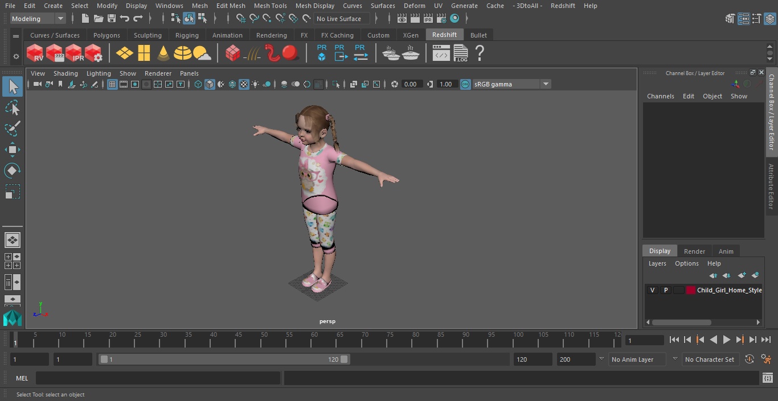Open the No Anim Layer dropdown arrow
This screenshot has width=778, height=401.
tap(601, 359)
